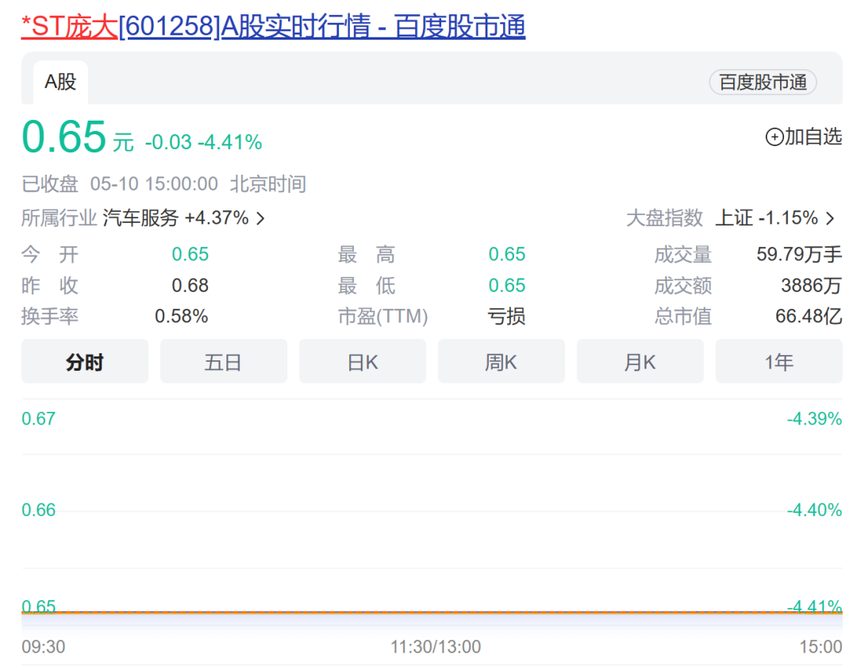Click 成交量 value 59.79万手

(799, 254)
